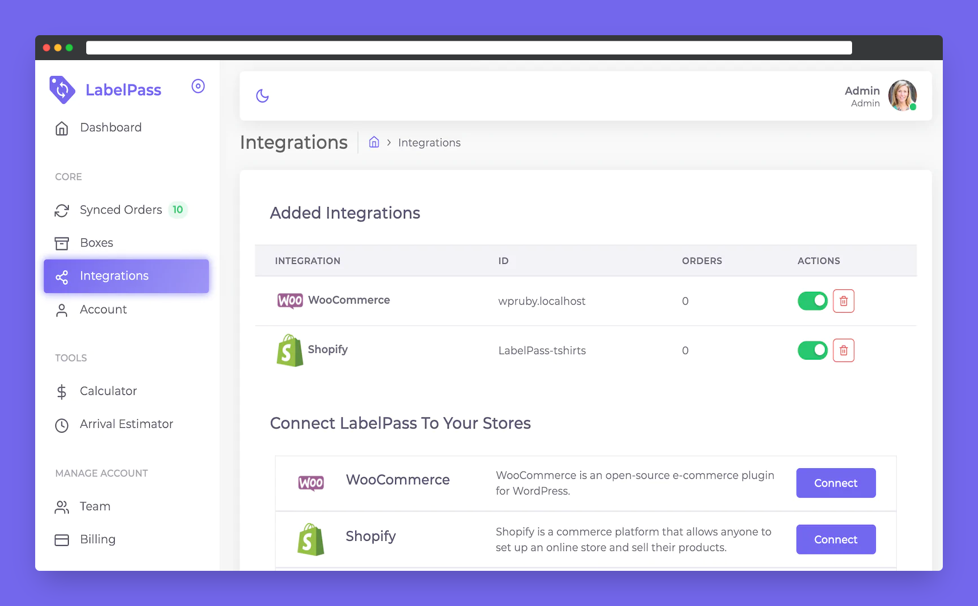
Task: Click the Synced Orders count badge 10
Action: click(178, 210)
